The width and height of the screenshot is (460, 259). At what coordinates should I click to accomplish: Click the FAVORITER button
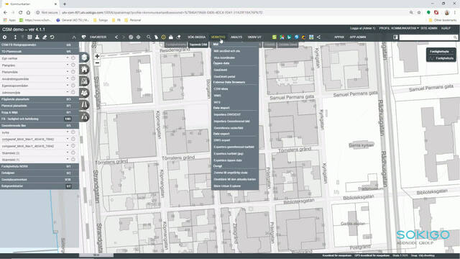98,37
